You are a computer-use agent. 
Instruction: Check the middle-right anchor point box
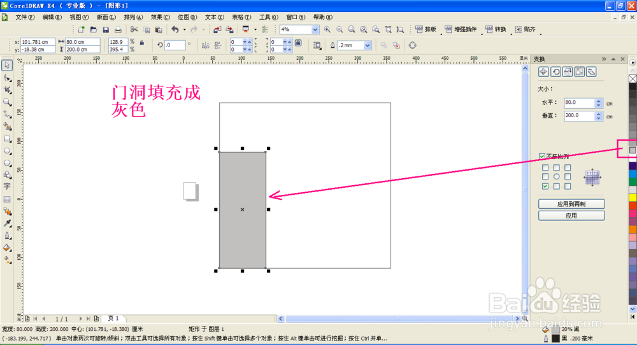[x=568, y=176]
